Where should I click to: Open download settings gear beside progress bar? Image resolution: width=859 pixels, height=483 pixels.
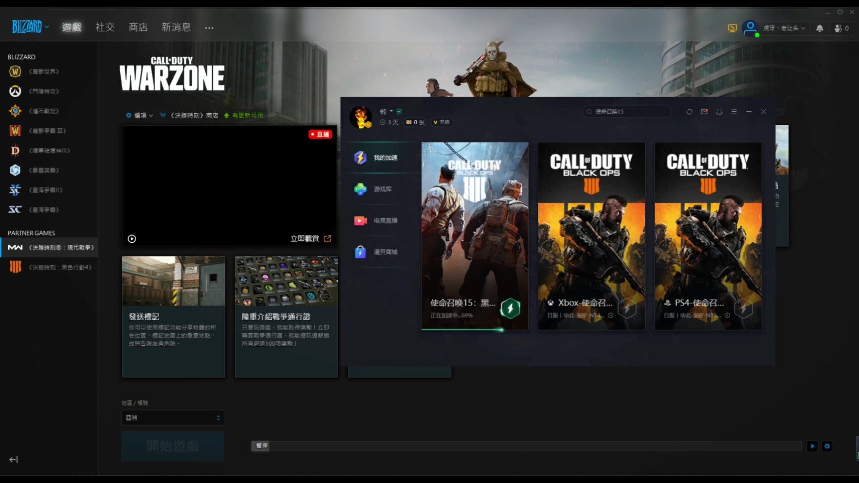point(827,446)
